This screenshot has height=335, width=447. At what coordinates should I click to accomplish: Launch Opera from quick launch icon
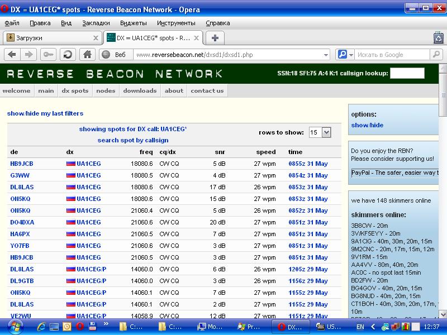tap(80, 327)
